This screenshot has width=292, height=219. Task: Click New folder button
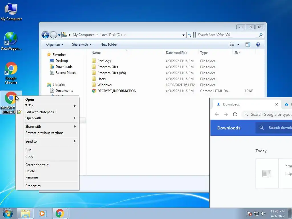(x=109, y=44)
